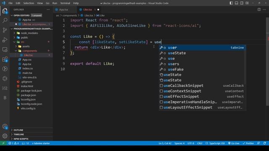Expand the Outline section
The width and height of the screenshot is (269, 151).
click(x=32, y=130)
